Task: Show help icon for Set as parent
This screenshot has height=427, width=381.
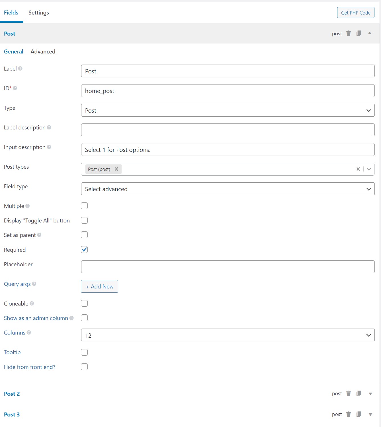Action: pos(39,235)
